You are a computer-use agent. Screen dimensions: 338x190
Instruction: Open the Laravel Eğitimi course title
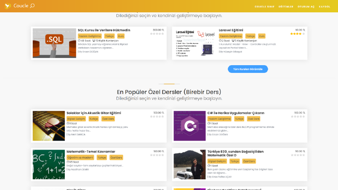click(231, 30)
